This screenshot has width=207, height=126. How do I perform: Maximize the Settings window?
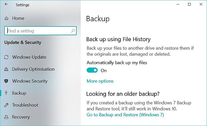point(189,4)
